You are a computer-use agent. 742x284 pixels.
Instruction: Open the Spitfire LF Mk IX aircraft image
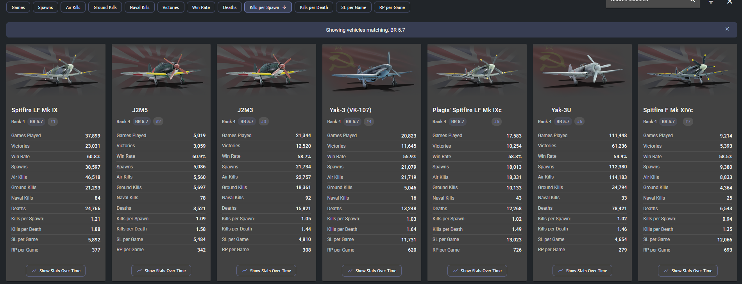(x=56, y=70)
